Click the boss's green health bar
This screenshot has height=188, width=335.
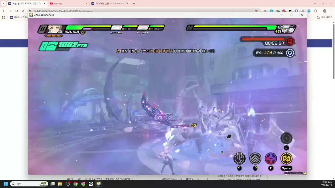pyautogui.click(x=235, y=27)
